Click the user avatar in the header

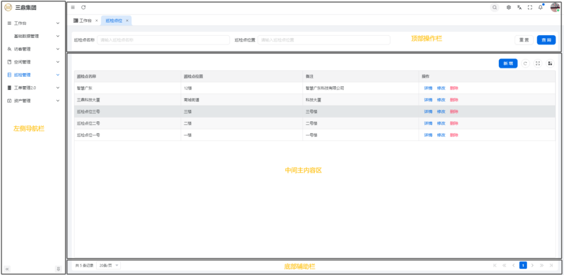click(555, 7)
